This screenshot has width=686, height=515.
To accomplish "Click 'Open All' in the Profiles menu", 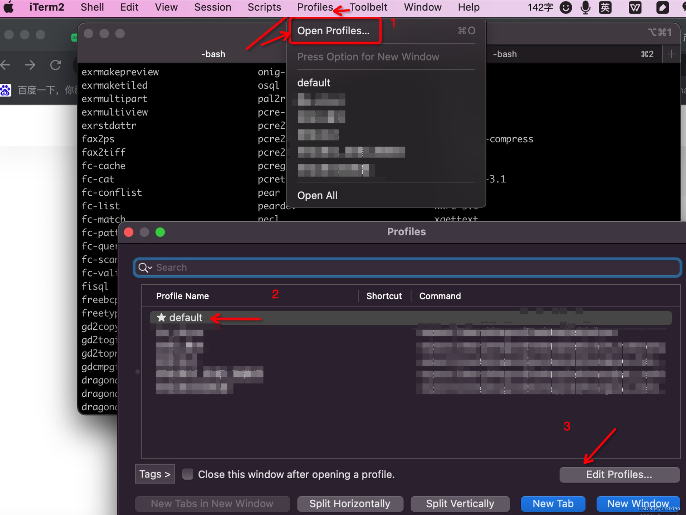I will click(317, 195).
